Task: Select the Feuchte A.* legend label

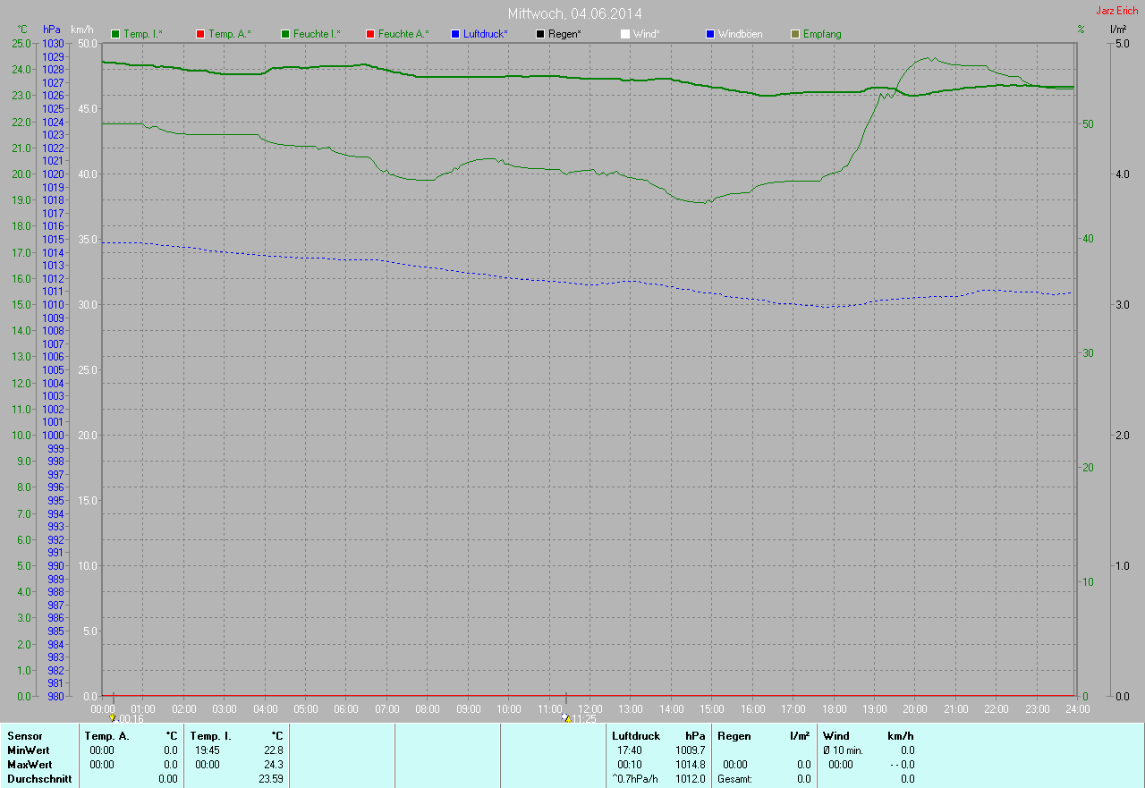Action: pos(403,34)
